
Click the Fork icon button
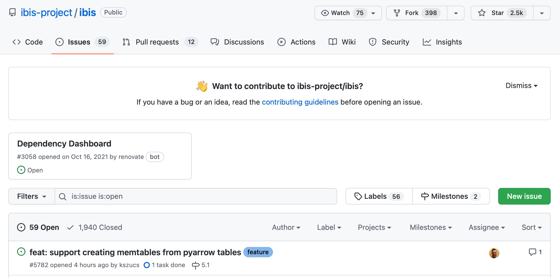[x=397, y=13]
